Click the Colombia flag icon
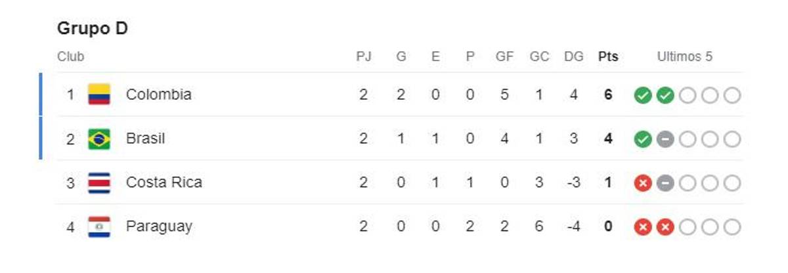The height and width of the screenshot is (273, 788). [x=99, y=94]
